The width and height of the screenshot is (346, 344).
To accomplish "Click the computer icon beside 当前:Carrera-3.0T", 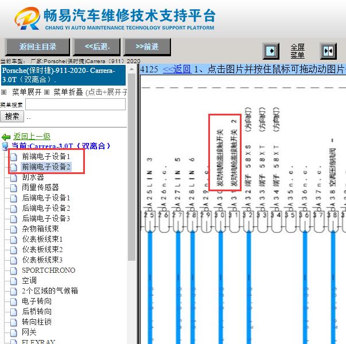I will 5,146.
